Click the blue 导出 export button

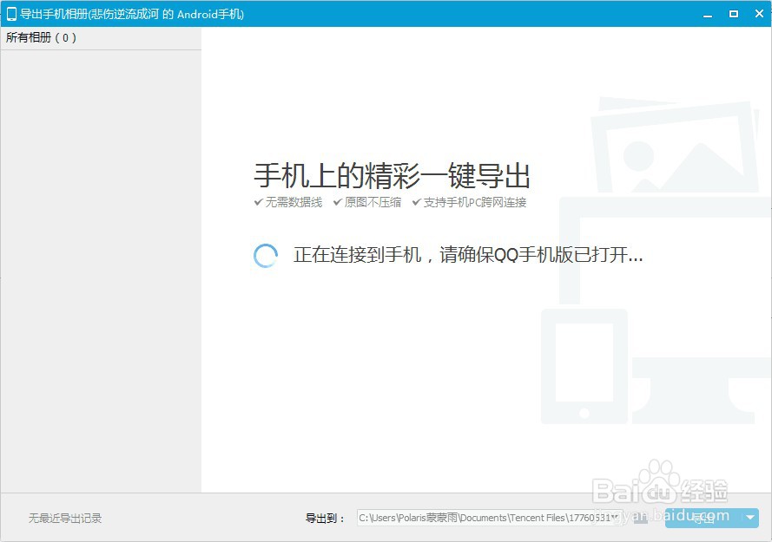coord(703,518)
